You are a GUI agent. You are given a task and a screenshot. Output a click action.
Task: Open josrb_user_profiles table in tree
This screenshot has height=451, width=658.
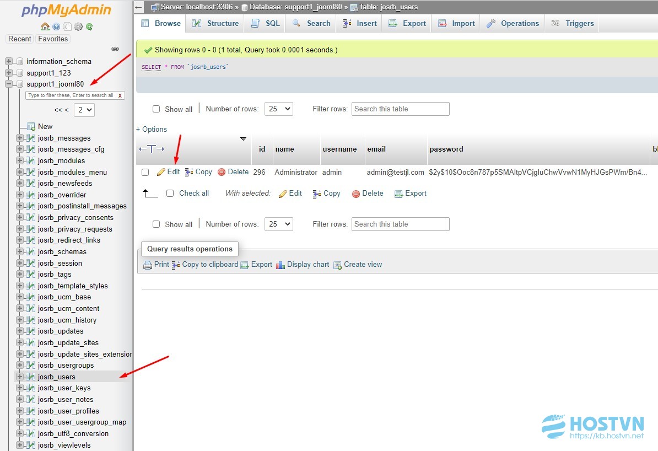68,411
